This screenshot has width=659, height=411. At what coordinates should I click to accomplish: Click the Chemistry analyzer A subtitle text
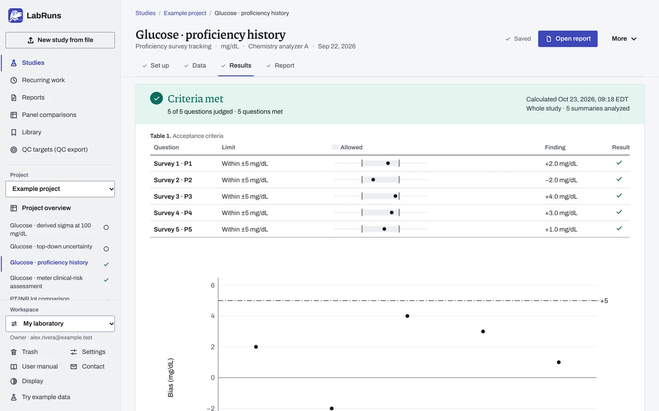[278, 47]
